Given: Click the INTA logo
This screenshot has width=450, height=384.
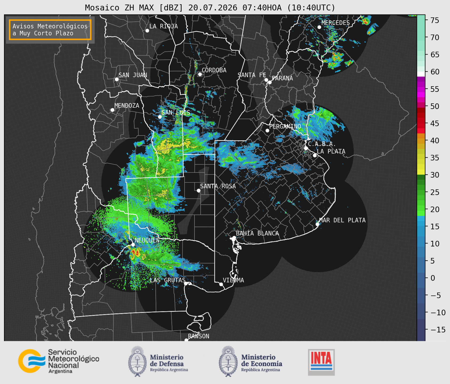Looking at the screenshot, I should [321, 362].
